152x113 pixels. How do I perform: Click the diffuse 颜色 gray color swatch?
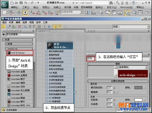click(138, 88)
